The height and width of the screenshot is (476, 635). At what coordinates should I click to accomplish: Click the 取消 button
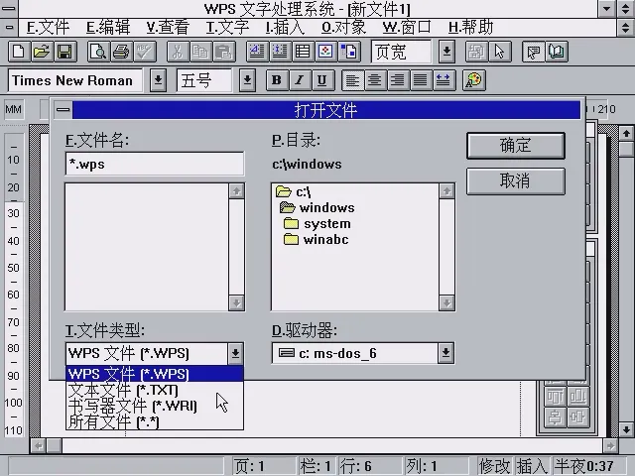pyautogui.click(x=516, y=180)
